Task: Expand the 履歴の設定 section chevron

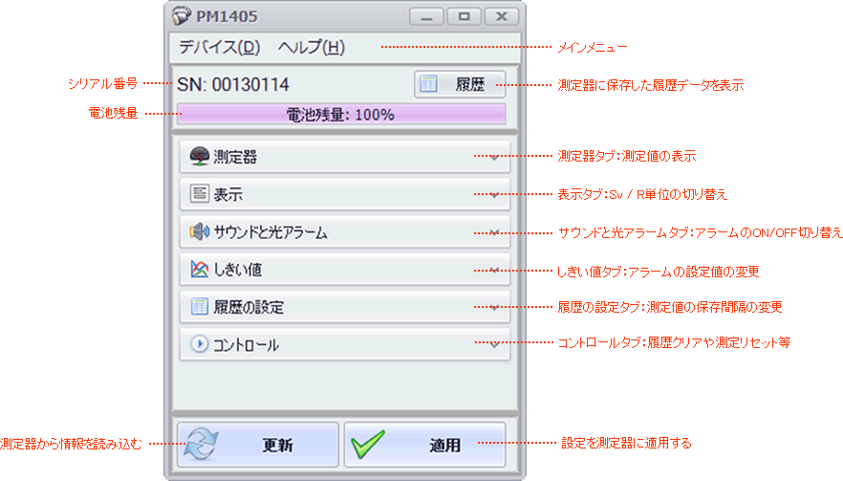Action: [x=494, y=308]
